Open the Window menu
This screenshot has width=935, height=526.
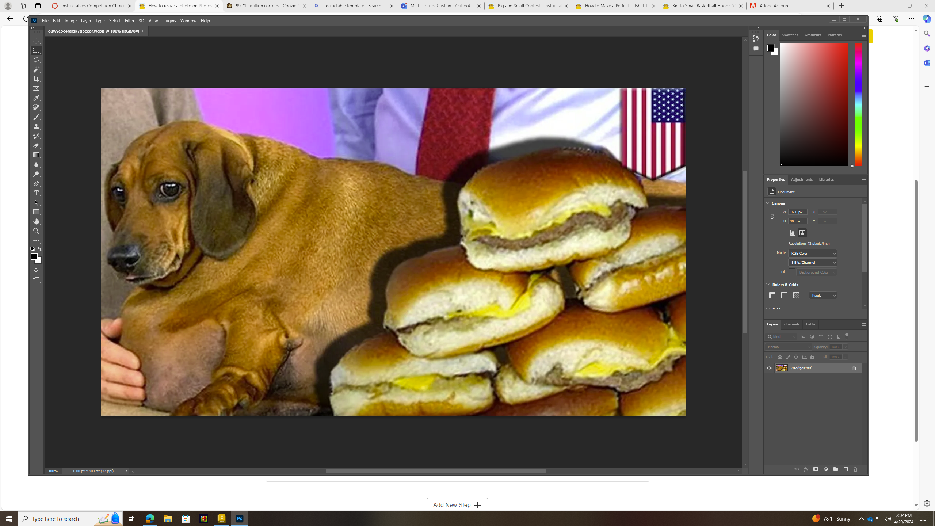coord(188,21)
